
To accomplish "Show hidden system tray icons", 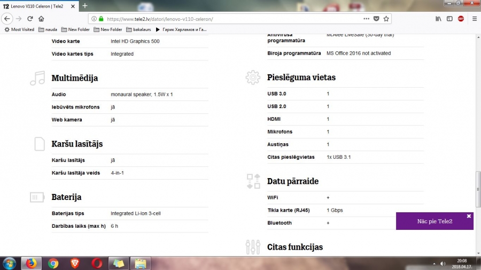I will (434, 264).
